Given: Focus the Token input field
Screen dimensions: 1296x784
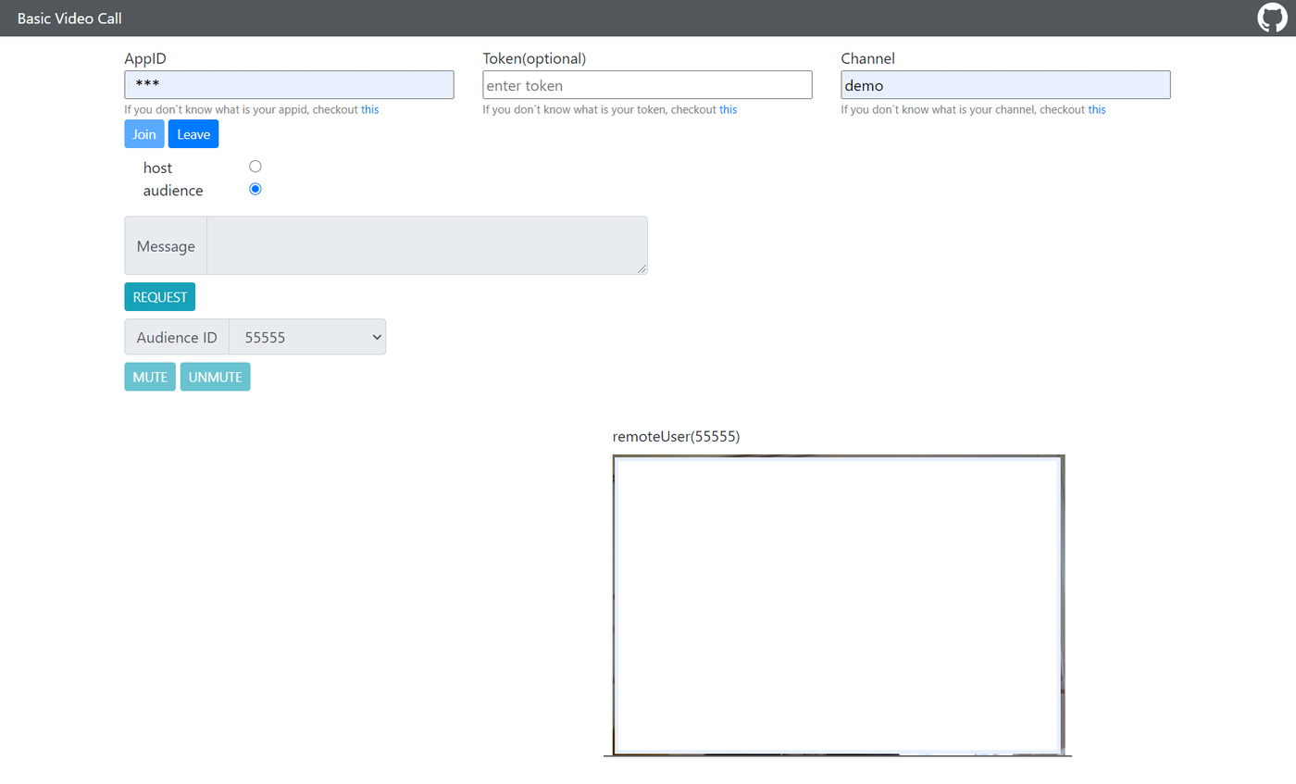Looking at the screenshot, I should point(647,85).
